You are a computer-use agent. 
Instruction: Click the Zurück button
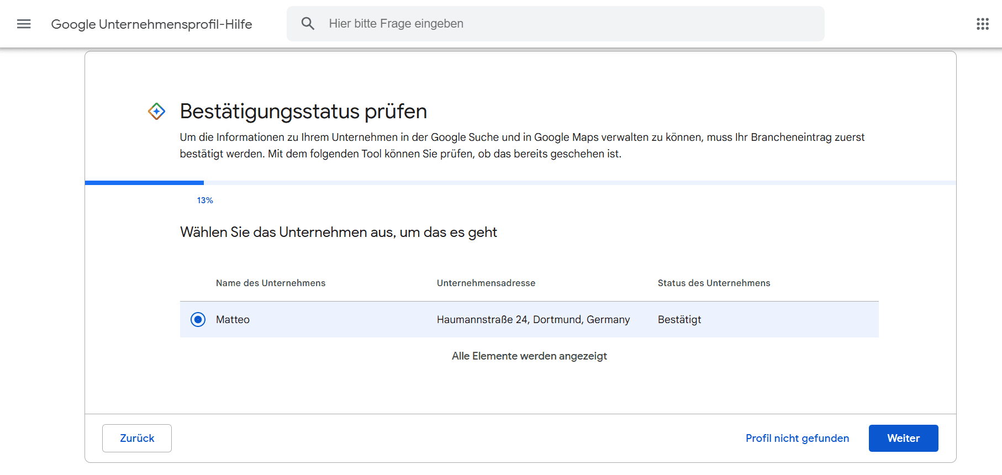137,438
